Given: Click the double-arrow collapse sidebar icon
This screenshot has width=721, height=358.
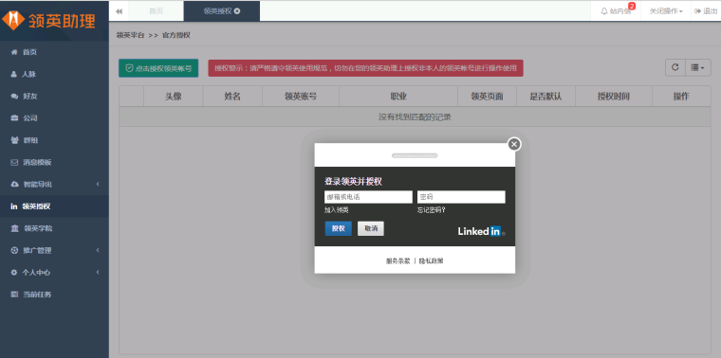Looking at the screenshot, I should point(120,11).
